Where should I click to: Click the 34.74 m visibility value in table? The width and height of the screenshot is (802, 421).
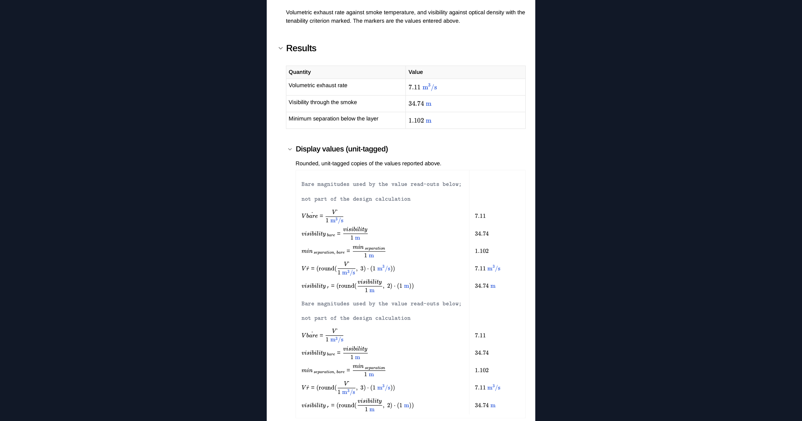point(420,104)
